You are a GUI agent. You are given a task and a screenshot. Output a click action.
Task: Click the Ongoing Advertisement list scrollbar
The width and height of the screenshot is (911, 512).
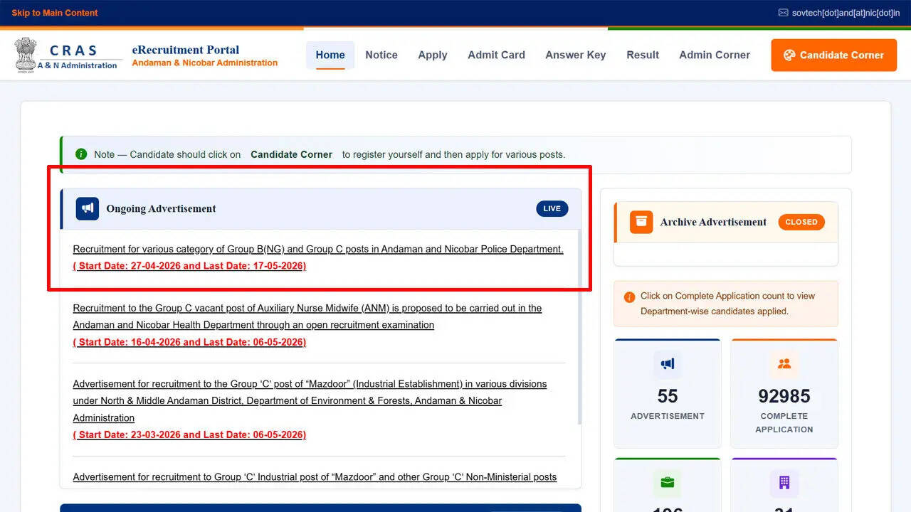coord(580,327)
